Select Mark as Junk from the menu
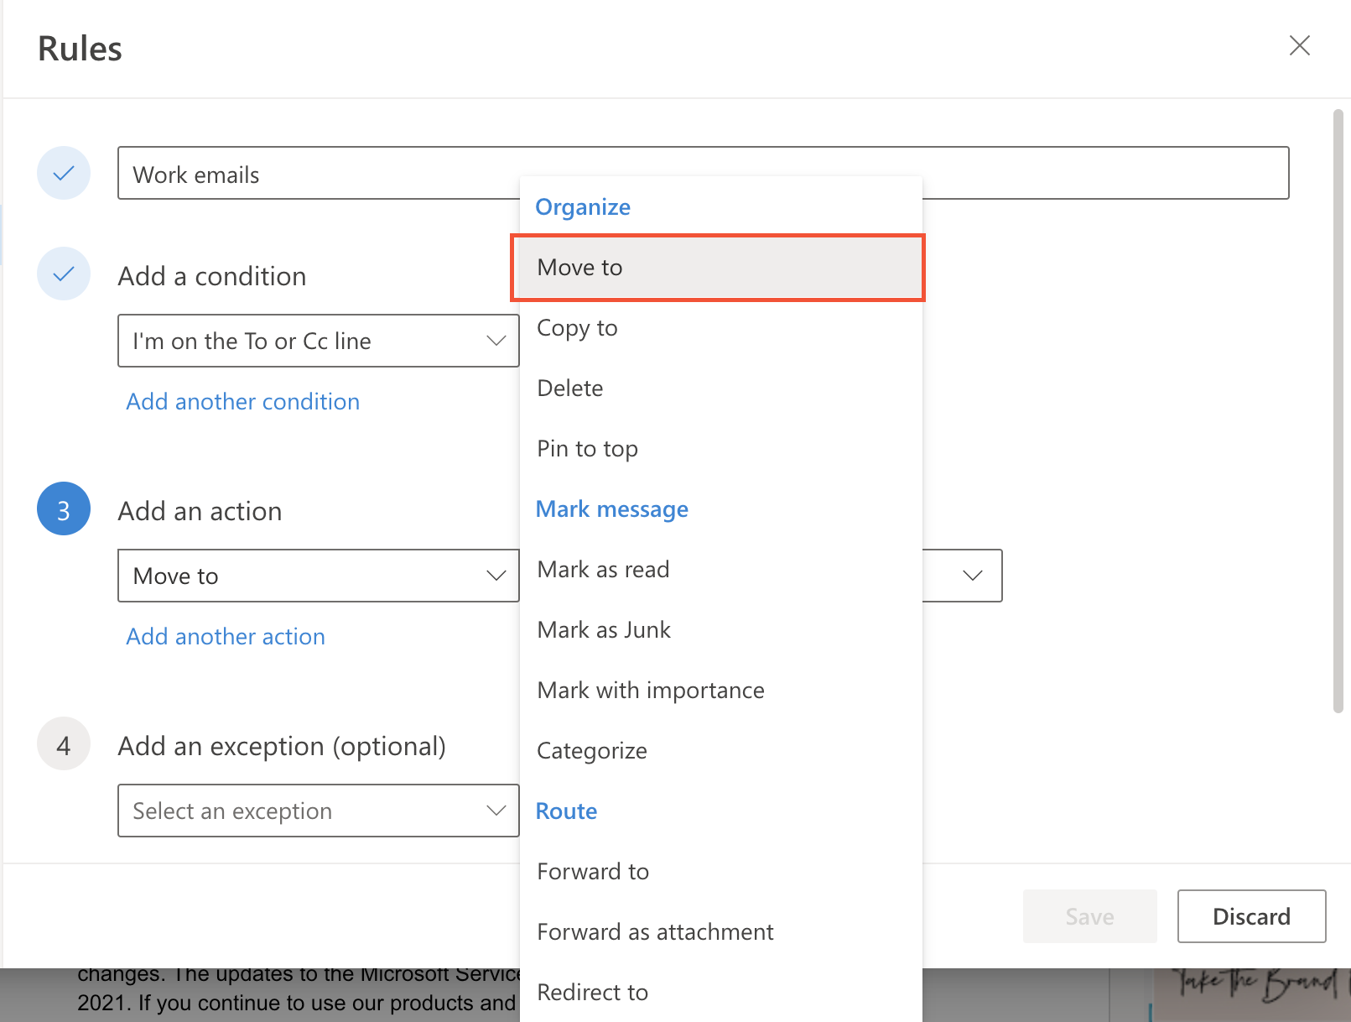Viewport: 1351px width, 1022px height. pos(604,629)
